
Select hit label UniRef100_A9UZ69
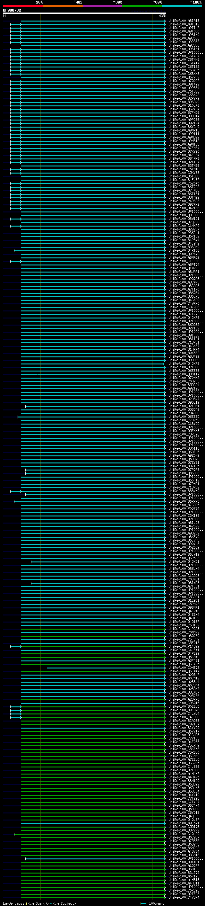tap(184, 534)
